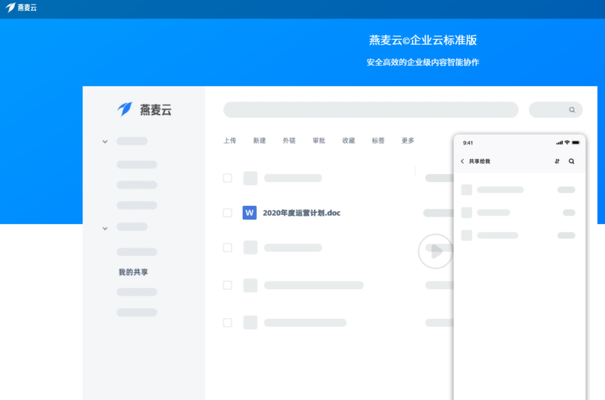Open the Word document icon for 2020年度运营计划.doc

point(249,213)
